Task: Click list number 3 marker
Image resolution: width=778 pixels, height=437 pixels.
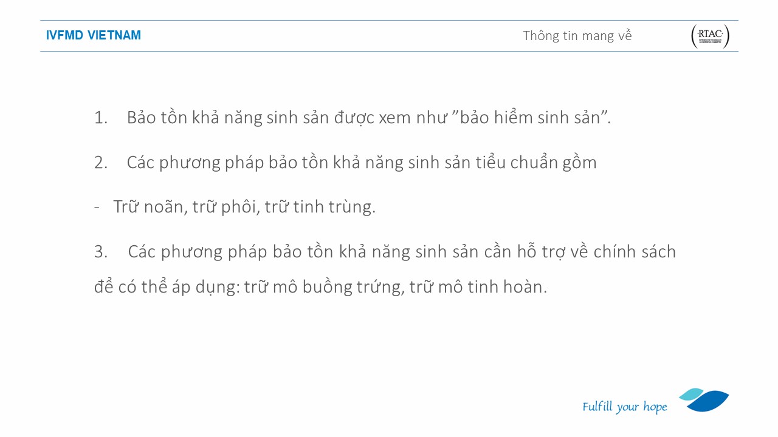Action: 100,252
